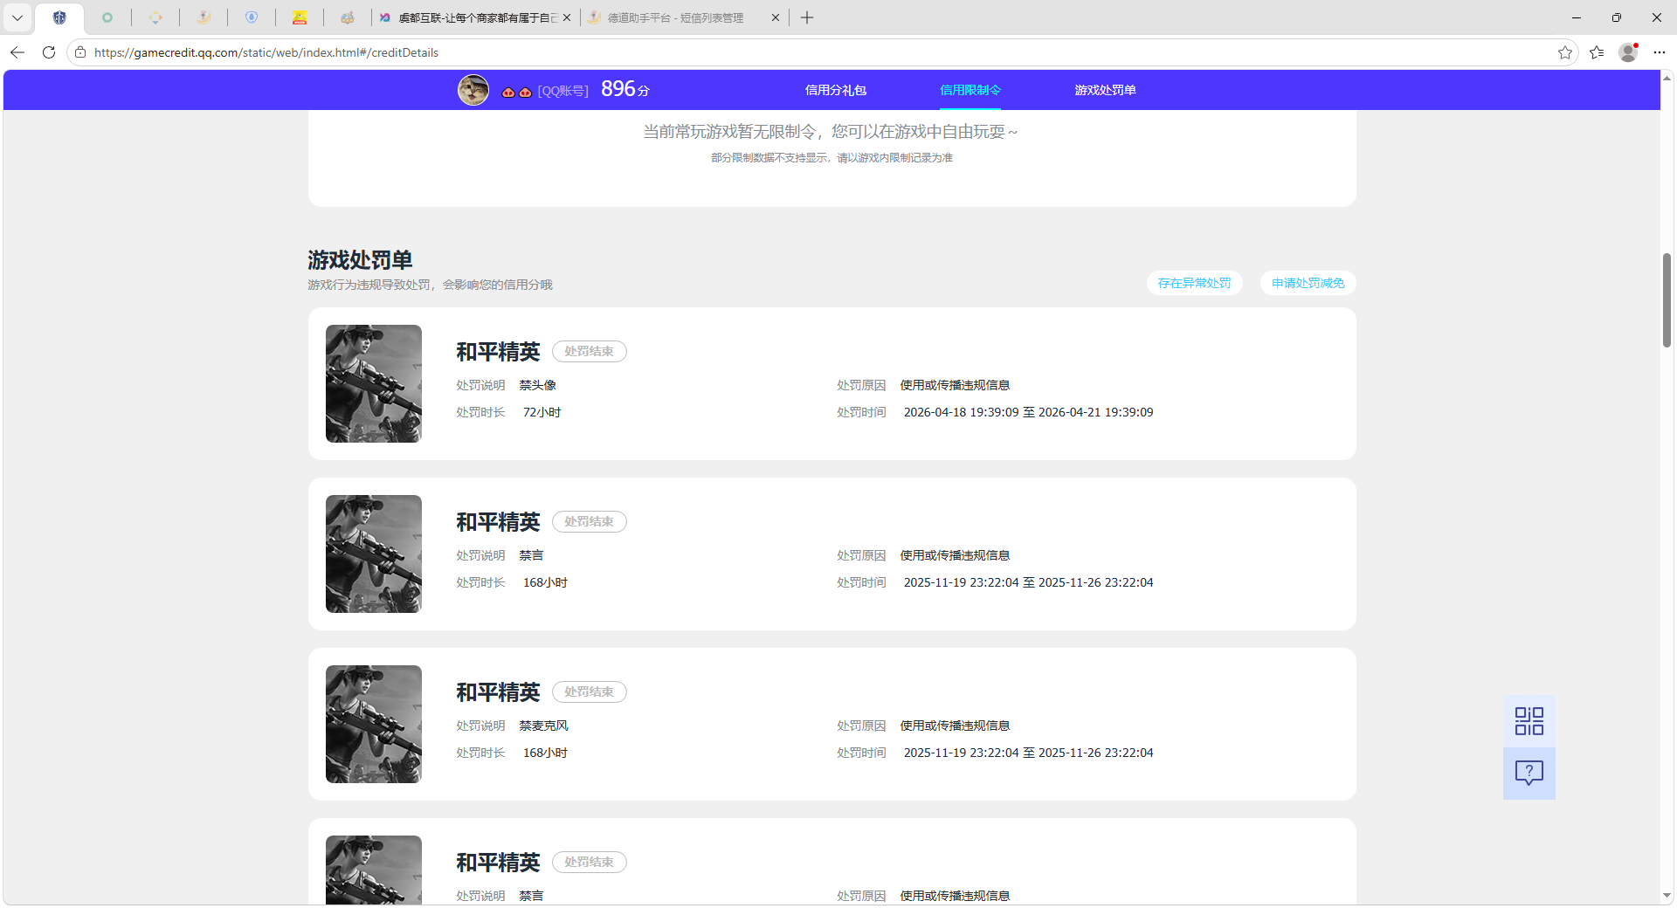Open the 信用限制令 navigation tab
1677x908 pixels.
970,90
